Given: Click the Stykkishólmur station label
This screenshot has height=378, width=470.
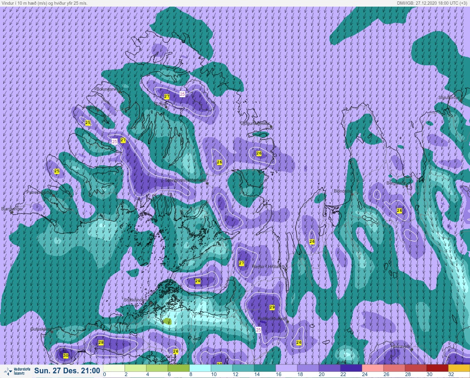Looking at the screenshot, I should [x=136, y=300].
